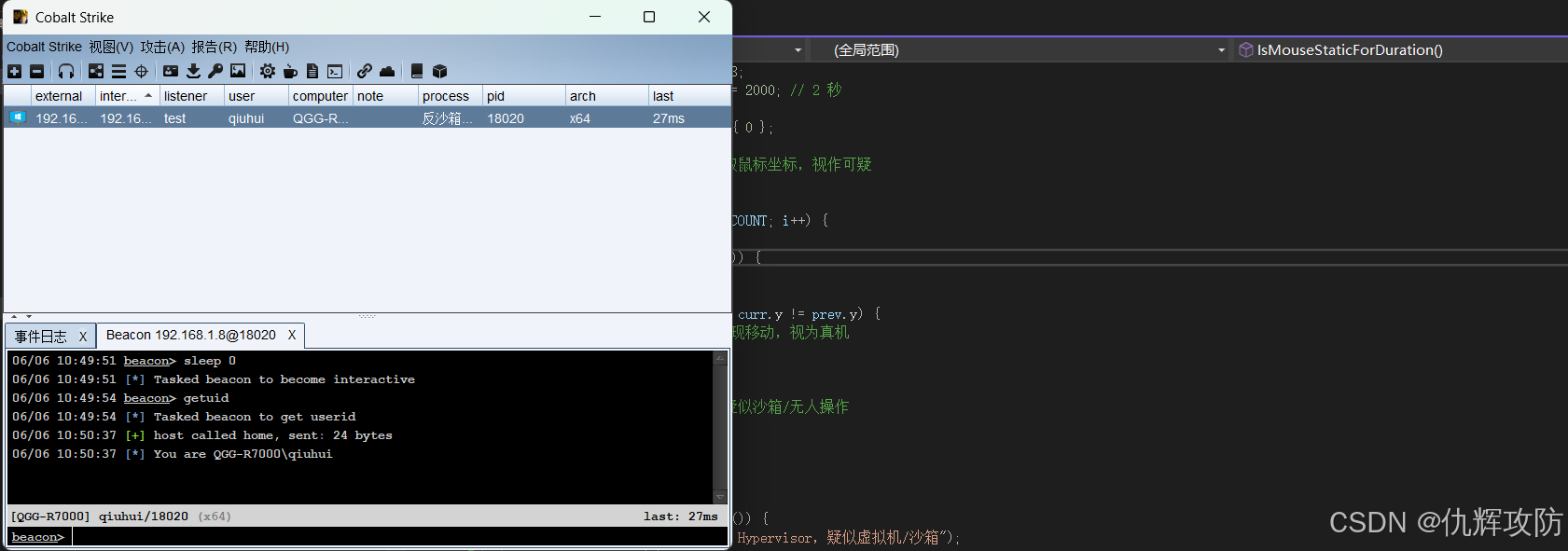Viewport: 1568px width, 551px height.
Task: Switch to the session table list icon
Action: (118, 71)
